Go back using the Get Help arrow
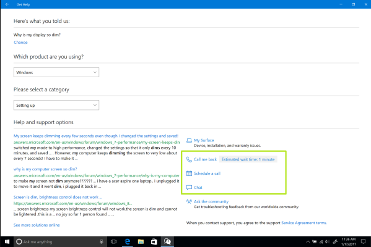Viewport: 371px width, 247px height. 7,4
